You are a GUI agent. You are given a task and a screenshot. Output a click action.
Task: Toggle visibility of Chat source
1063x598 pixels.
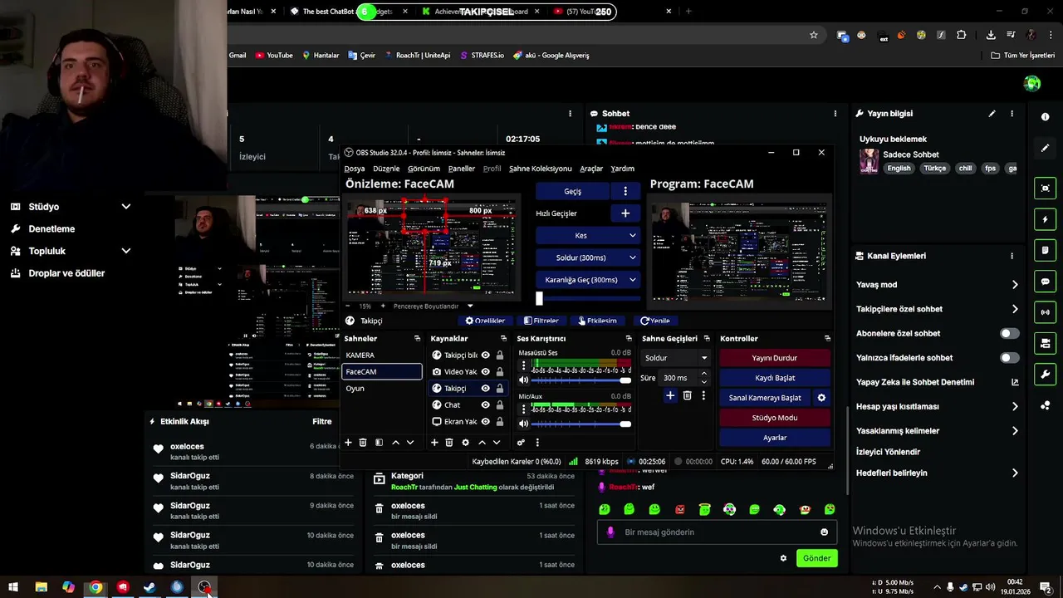point(485,404)
